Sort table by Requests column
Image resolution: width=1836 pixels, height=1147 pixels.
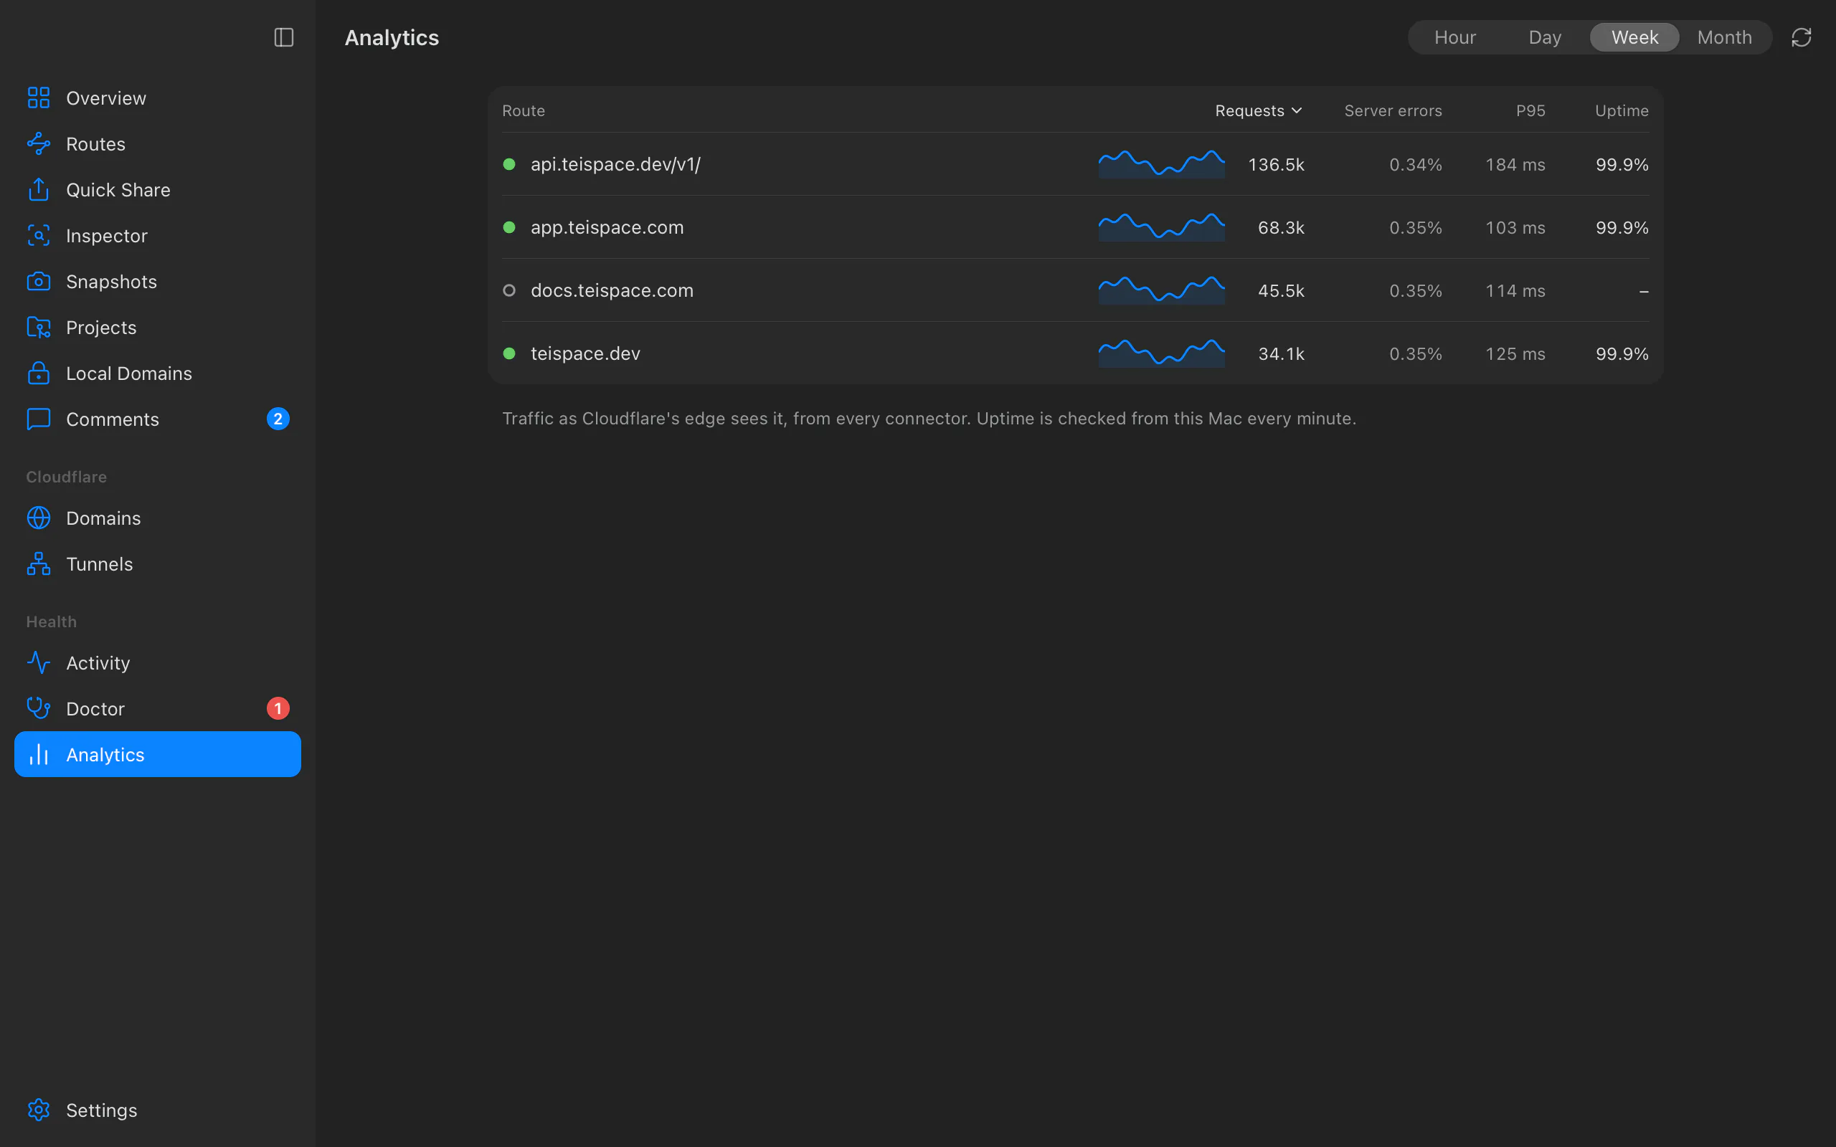tap(1259, 110)
